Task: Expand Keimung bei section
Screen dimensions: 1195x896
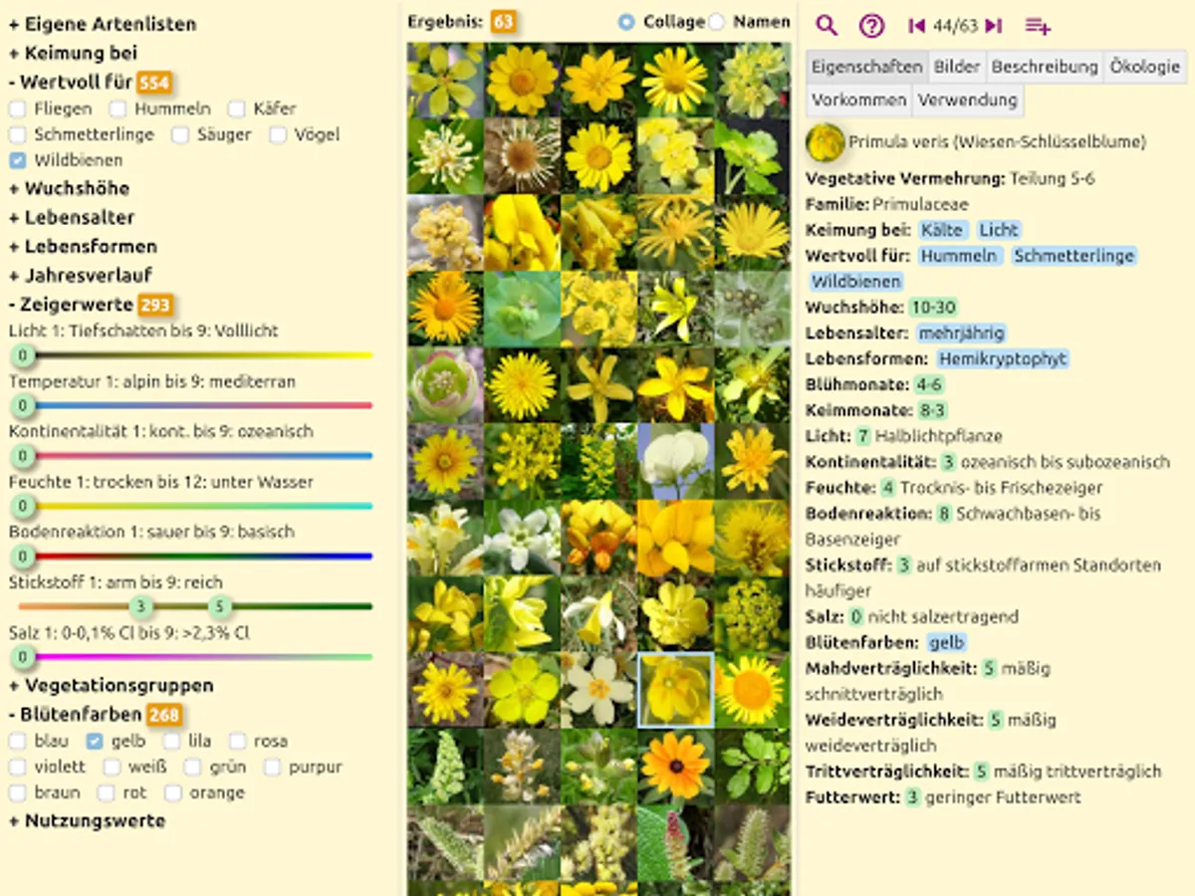Action: (x=73, y=53)
